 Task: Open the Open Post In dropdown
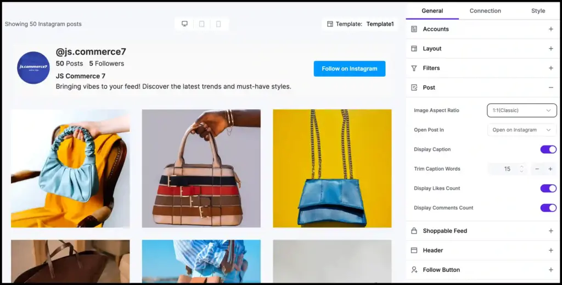point(521,130)
